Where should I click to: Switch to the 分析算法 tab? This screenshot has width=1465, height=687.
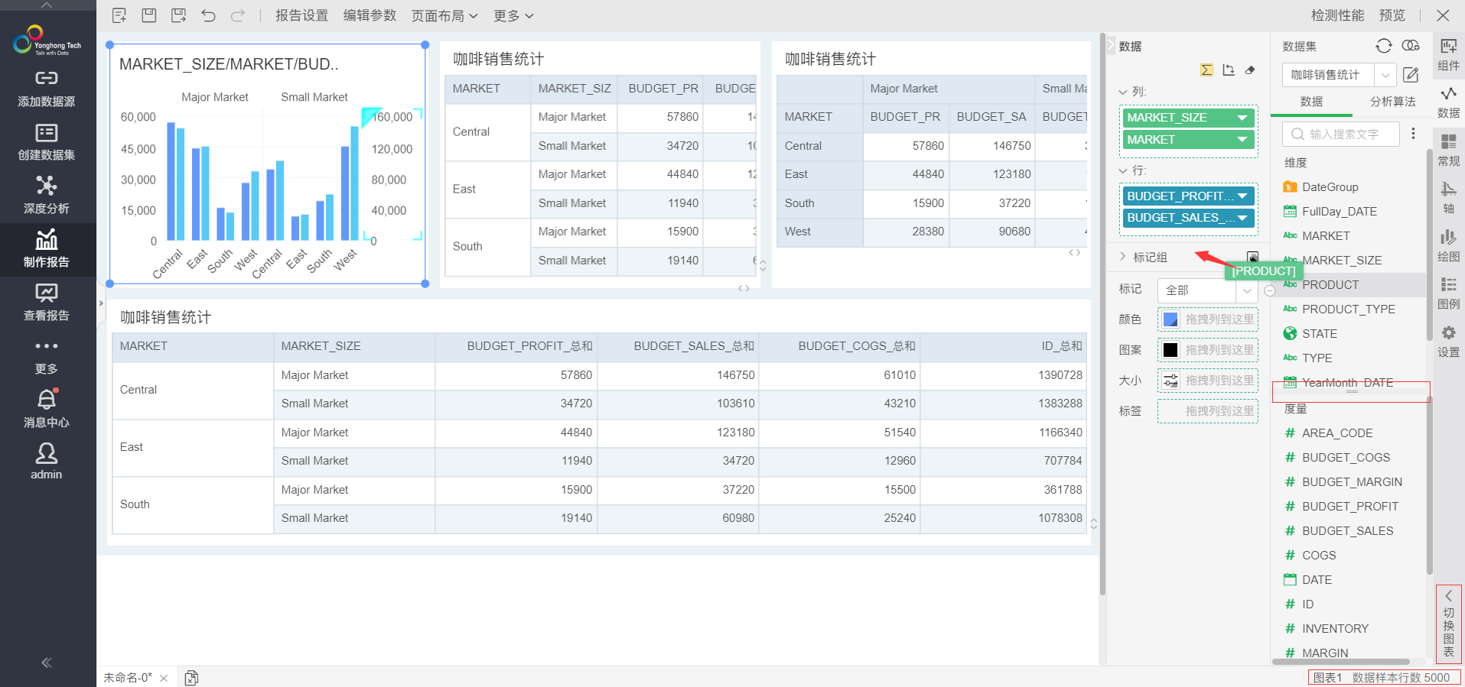coord(1392,102)
